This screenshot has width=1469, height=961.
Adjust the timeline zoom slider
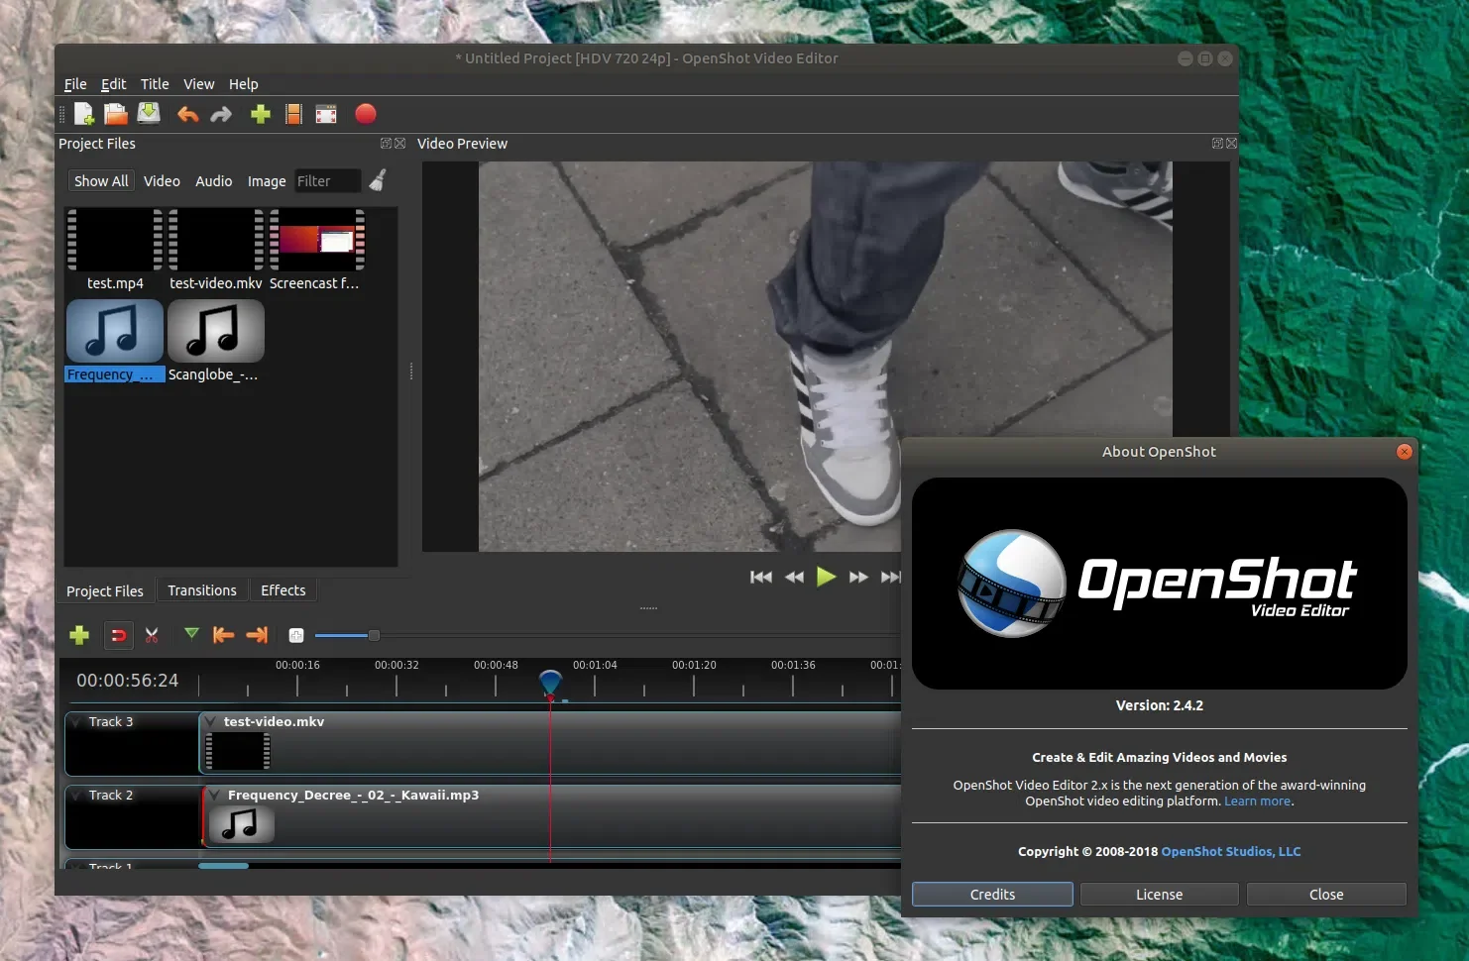[373, 635]
